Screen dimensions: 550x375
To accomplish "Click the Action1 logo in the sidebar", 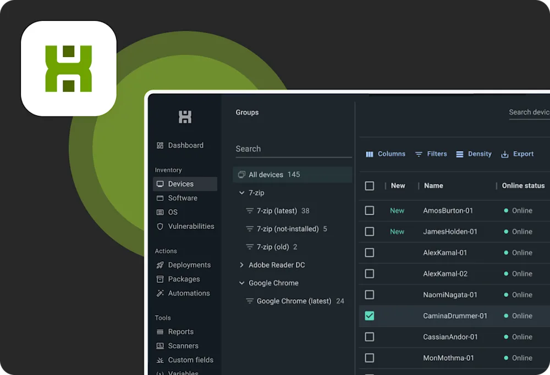I will [185, 117].
